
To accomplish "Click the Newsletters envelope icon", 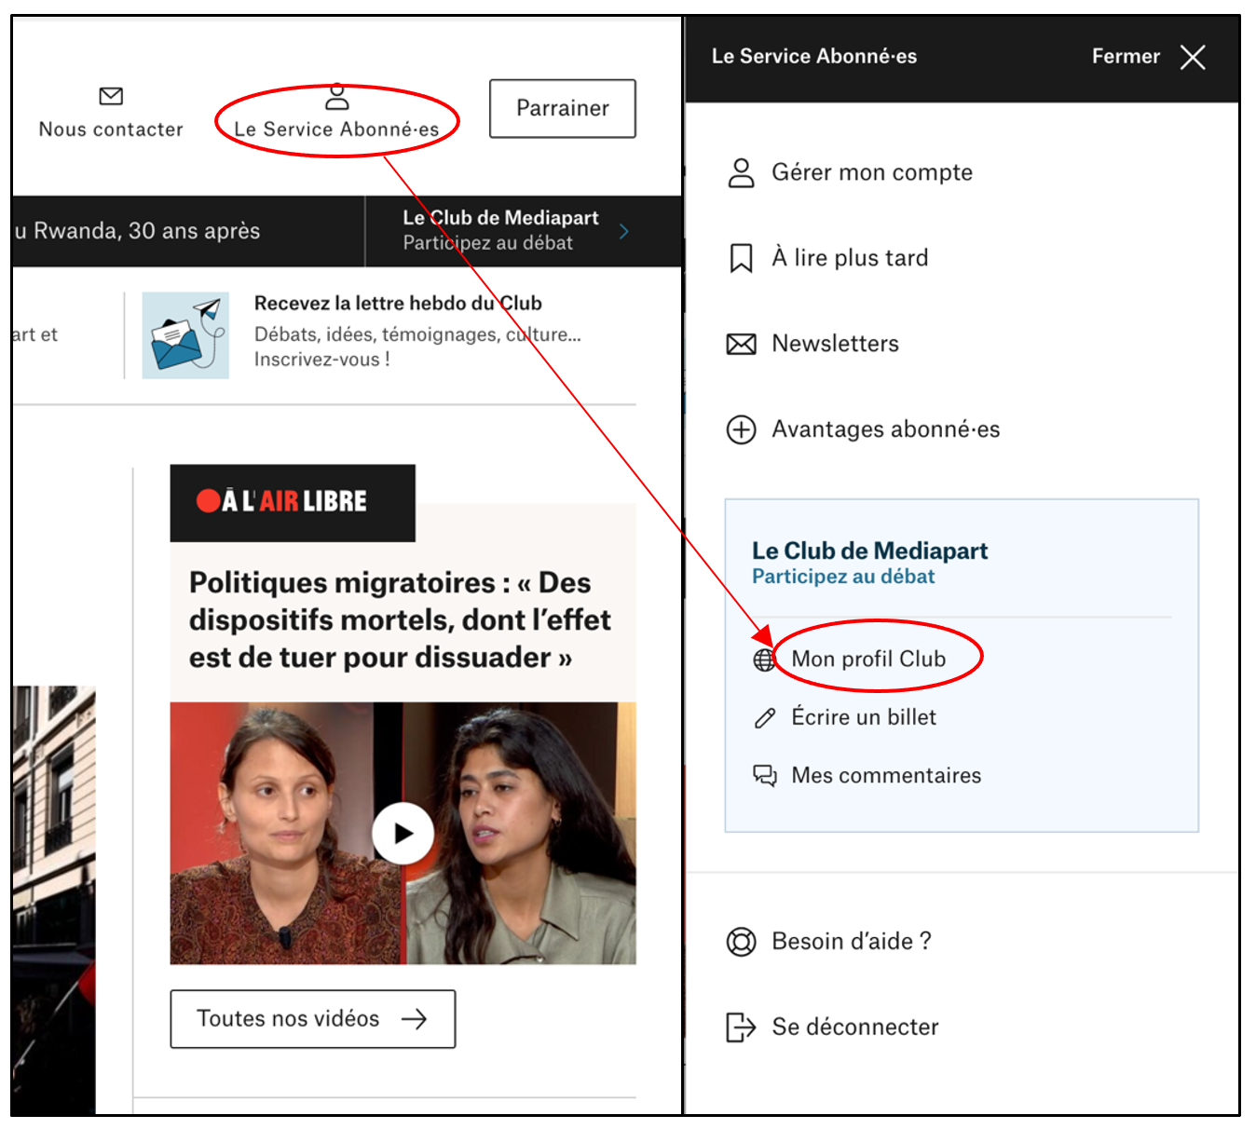I will (742, 345).
